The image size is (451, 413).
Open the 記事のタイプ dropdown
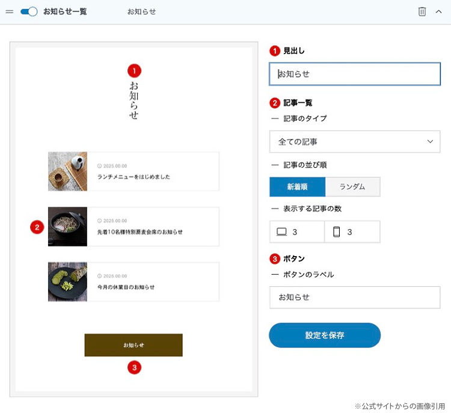(355, 142)
